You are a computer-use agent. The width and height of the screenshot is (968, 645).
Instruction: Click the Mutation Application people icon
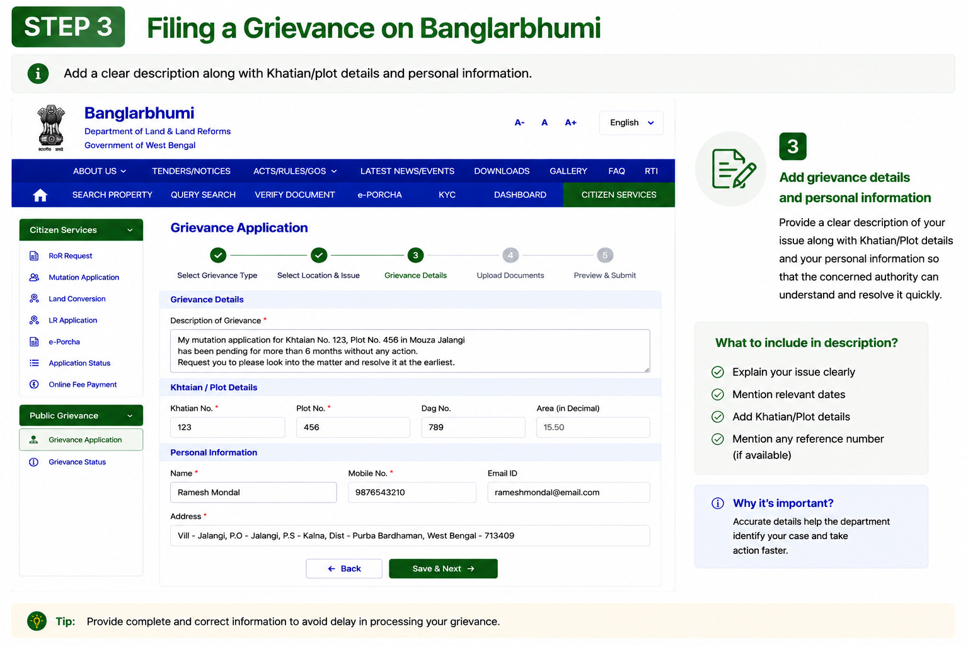click(34, 277)
